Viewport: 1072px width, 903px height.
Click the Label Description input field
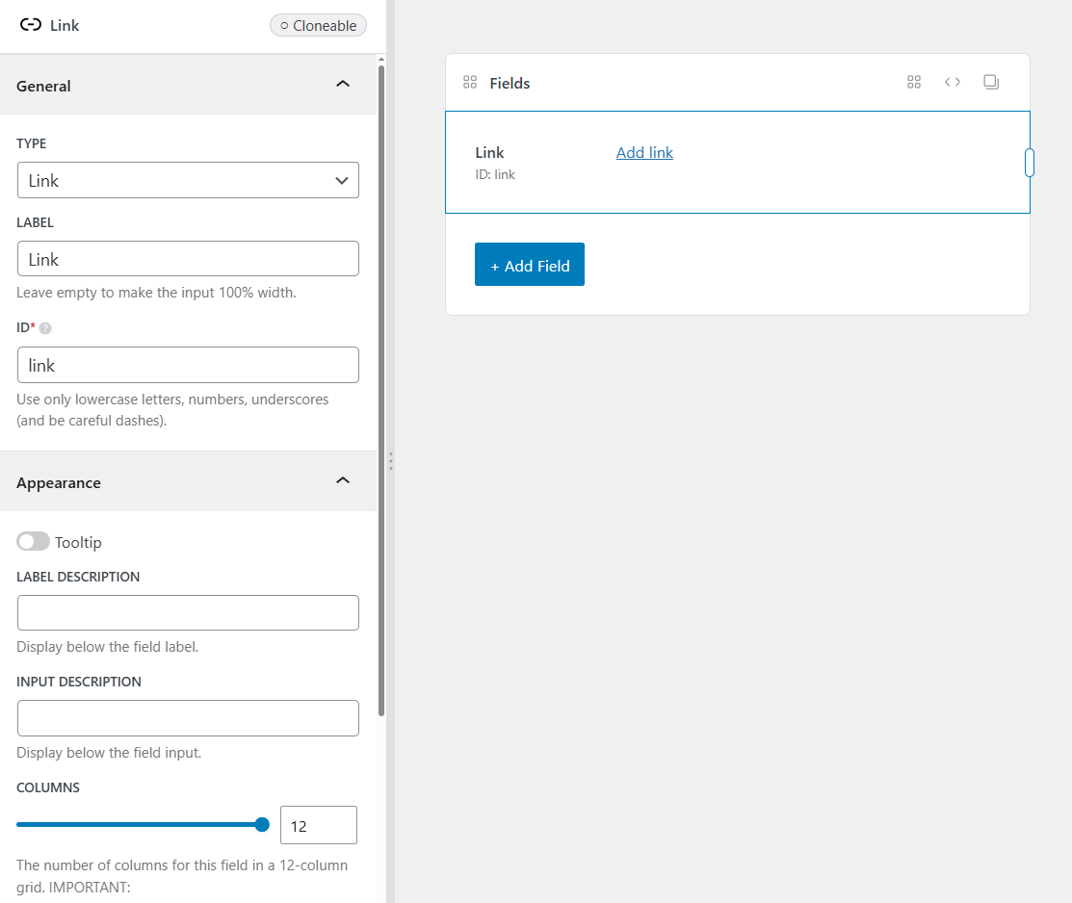(x=188, y=612)
